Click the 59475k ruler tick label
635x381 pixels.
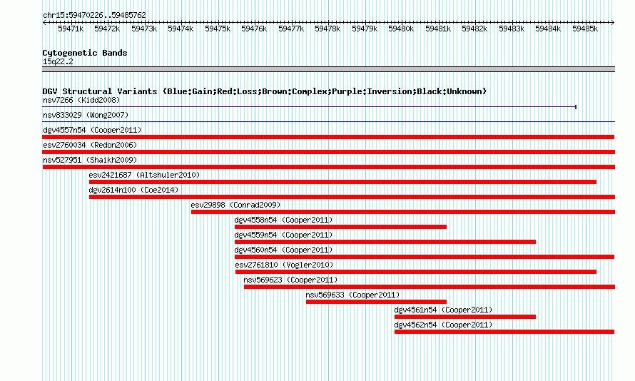pos(218,29)
